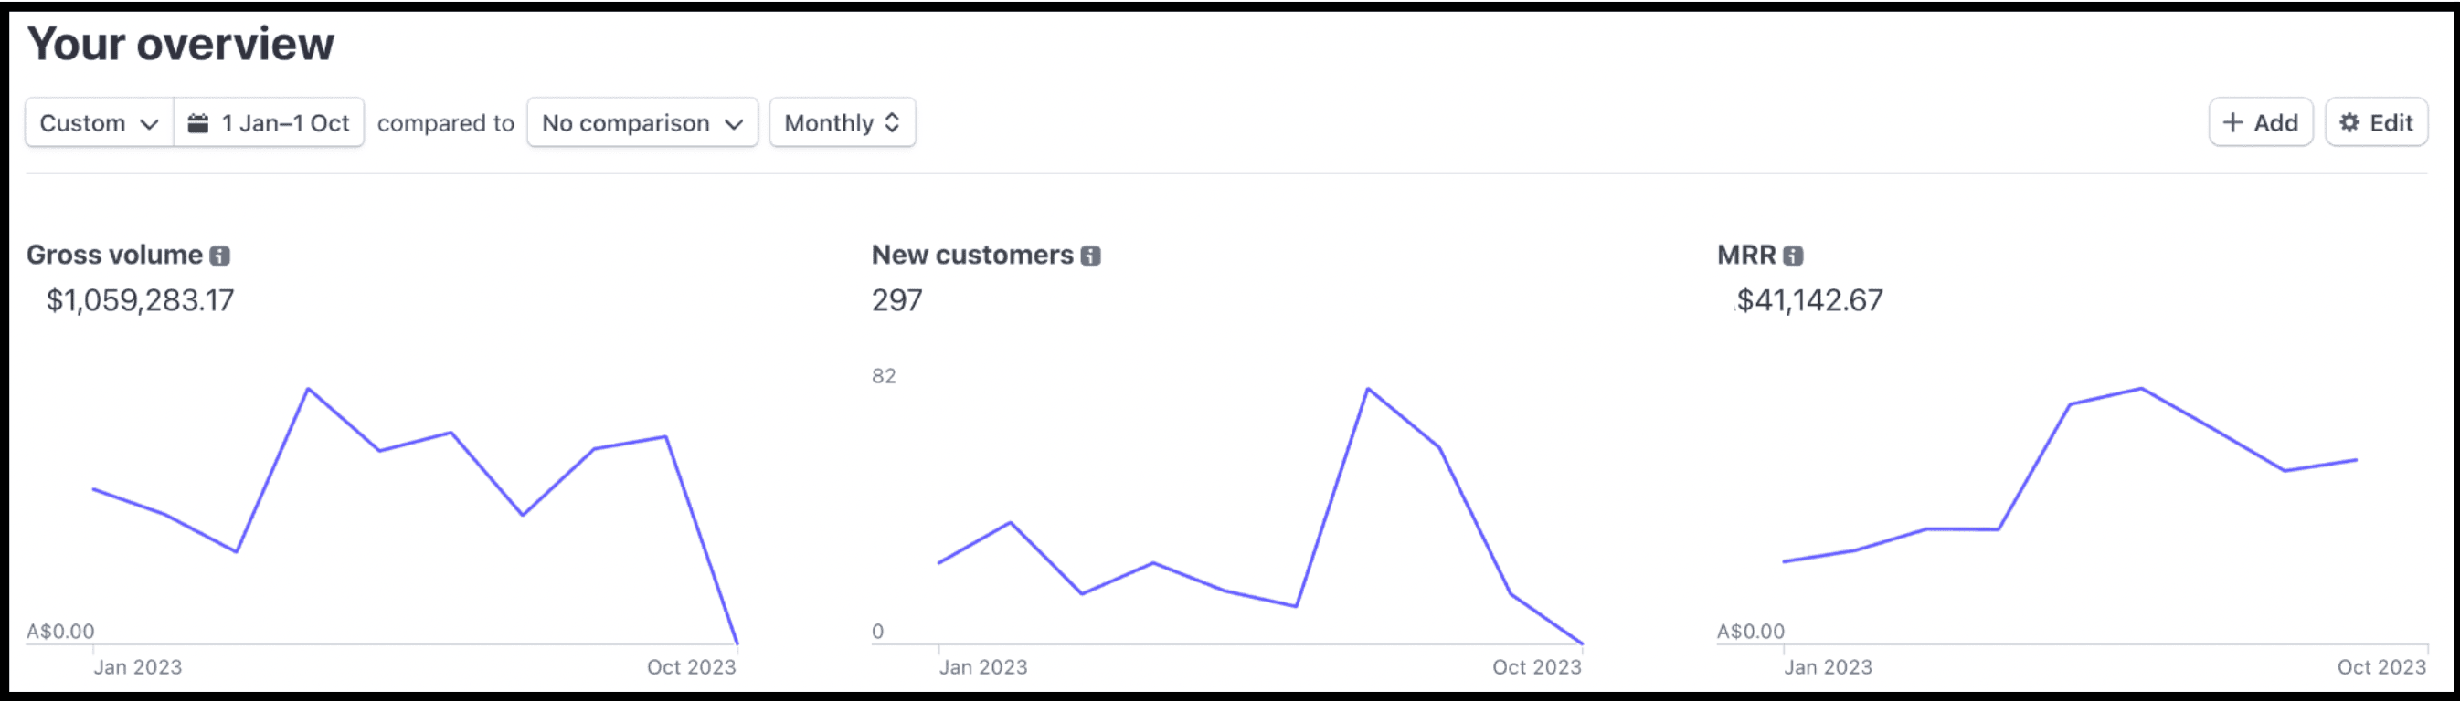The image size is (2460, 701).
Task: Click the Gross volume chart title
Action: [114, 255]
